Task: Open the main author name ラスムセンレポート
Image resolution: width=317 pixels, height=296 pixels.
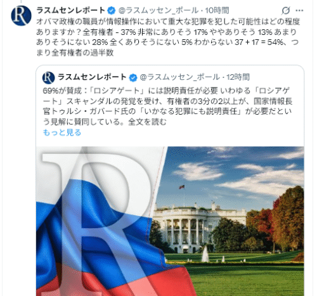Action: pos(71,10)
